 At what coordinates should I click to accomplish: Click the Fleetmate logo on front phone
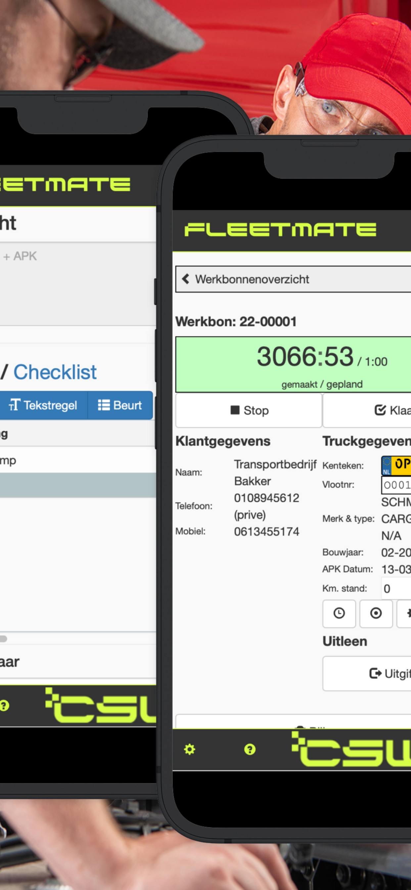pos(280,229)
